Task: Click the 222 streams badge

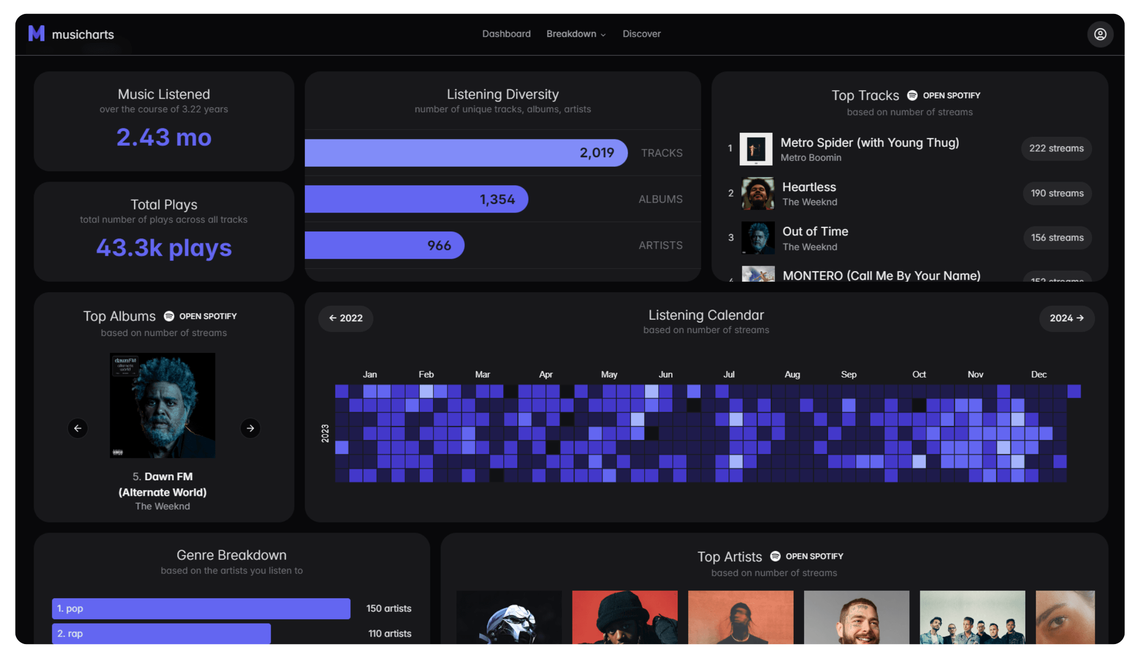Action: [1056, 148]
